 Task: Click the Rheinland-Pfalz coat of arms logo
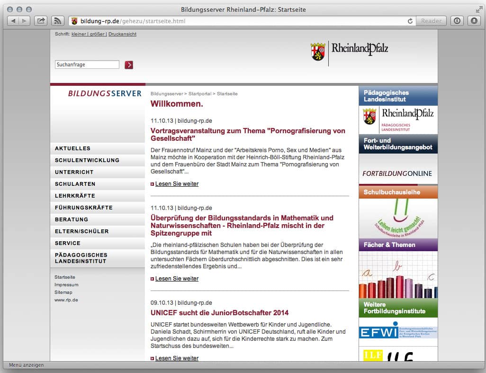[317, 51]
